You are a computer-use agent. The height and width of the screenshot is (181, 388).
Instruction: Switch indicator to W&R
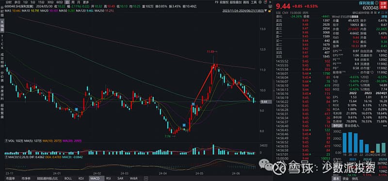[x=134, y=178]
